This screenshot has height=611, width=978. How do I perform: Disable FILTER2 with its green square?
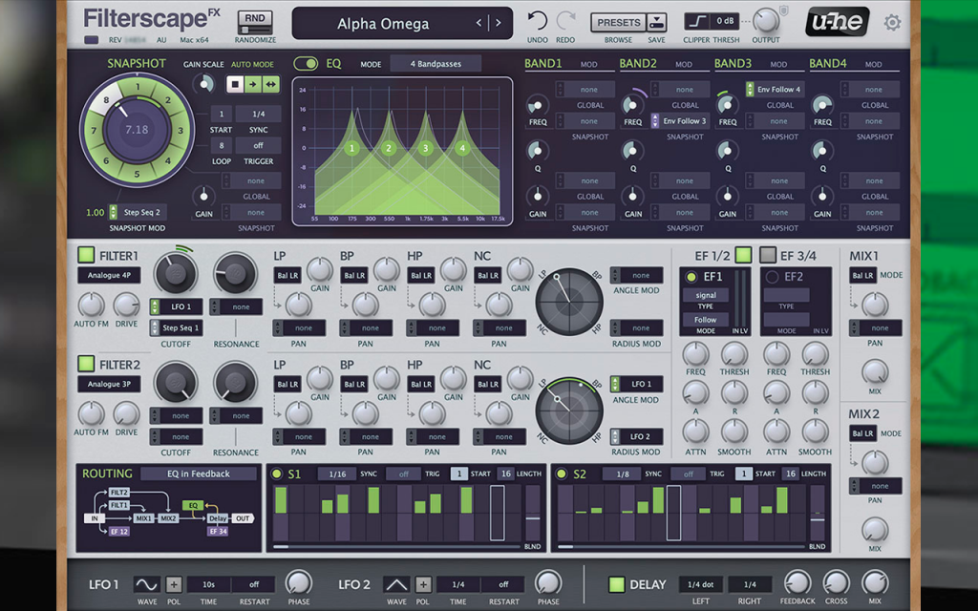click(x=86, y=364)
